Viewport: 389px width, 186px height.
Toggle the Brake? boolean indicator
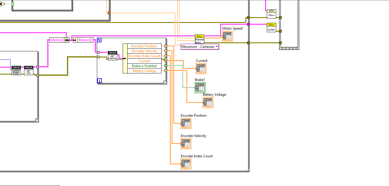(x=200, y=87)
